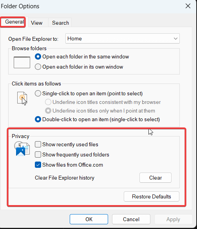
Task: Expand the Open File Explorer to dropdown arrow
Action: (x=175, y=38)
